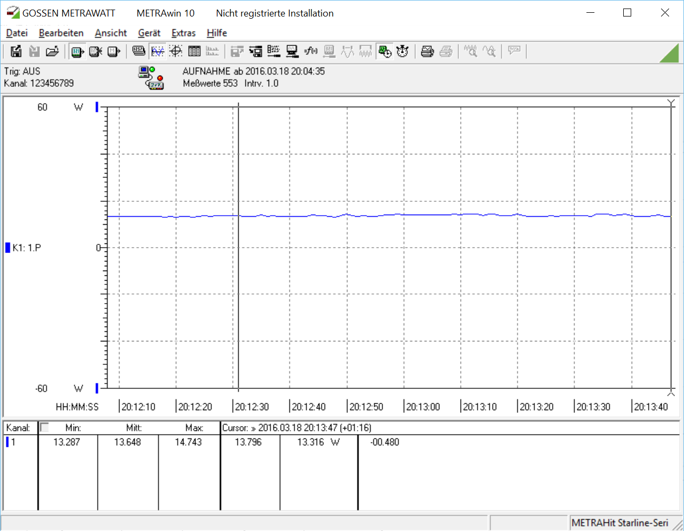
Task: Click the save recording floppy icon
Action: point(16,51)
